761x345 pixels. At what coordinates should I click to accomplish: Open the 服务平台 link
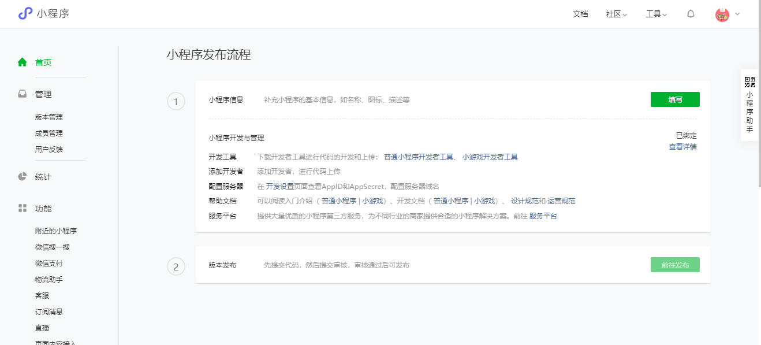[543, 216]
